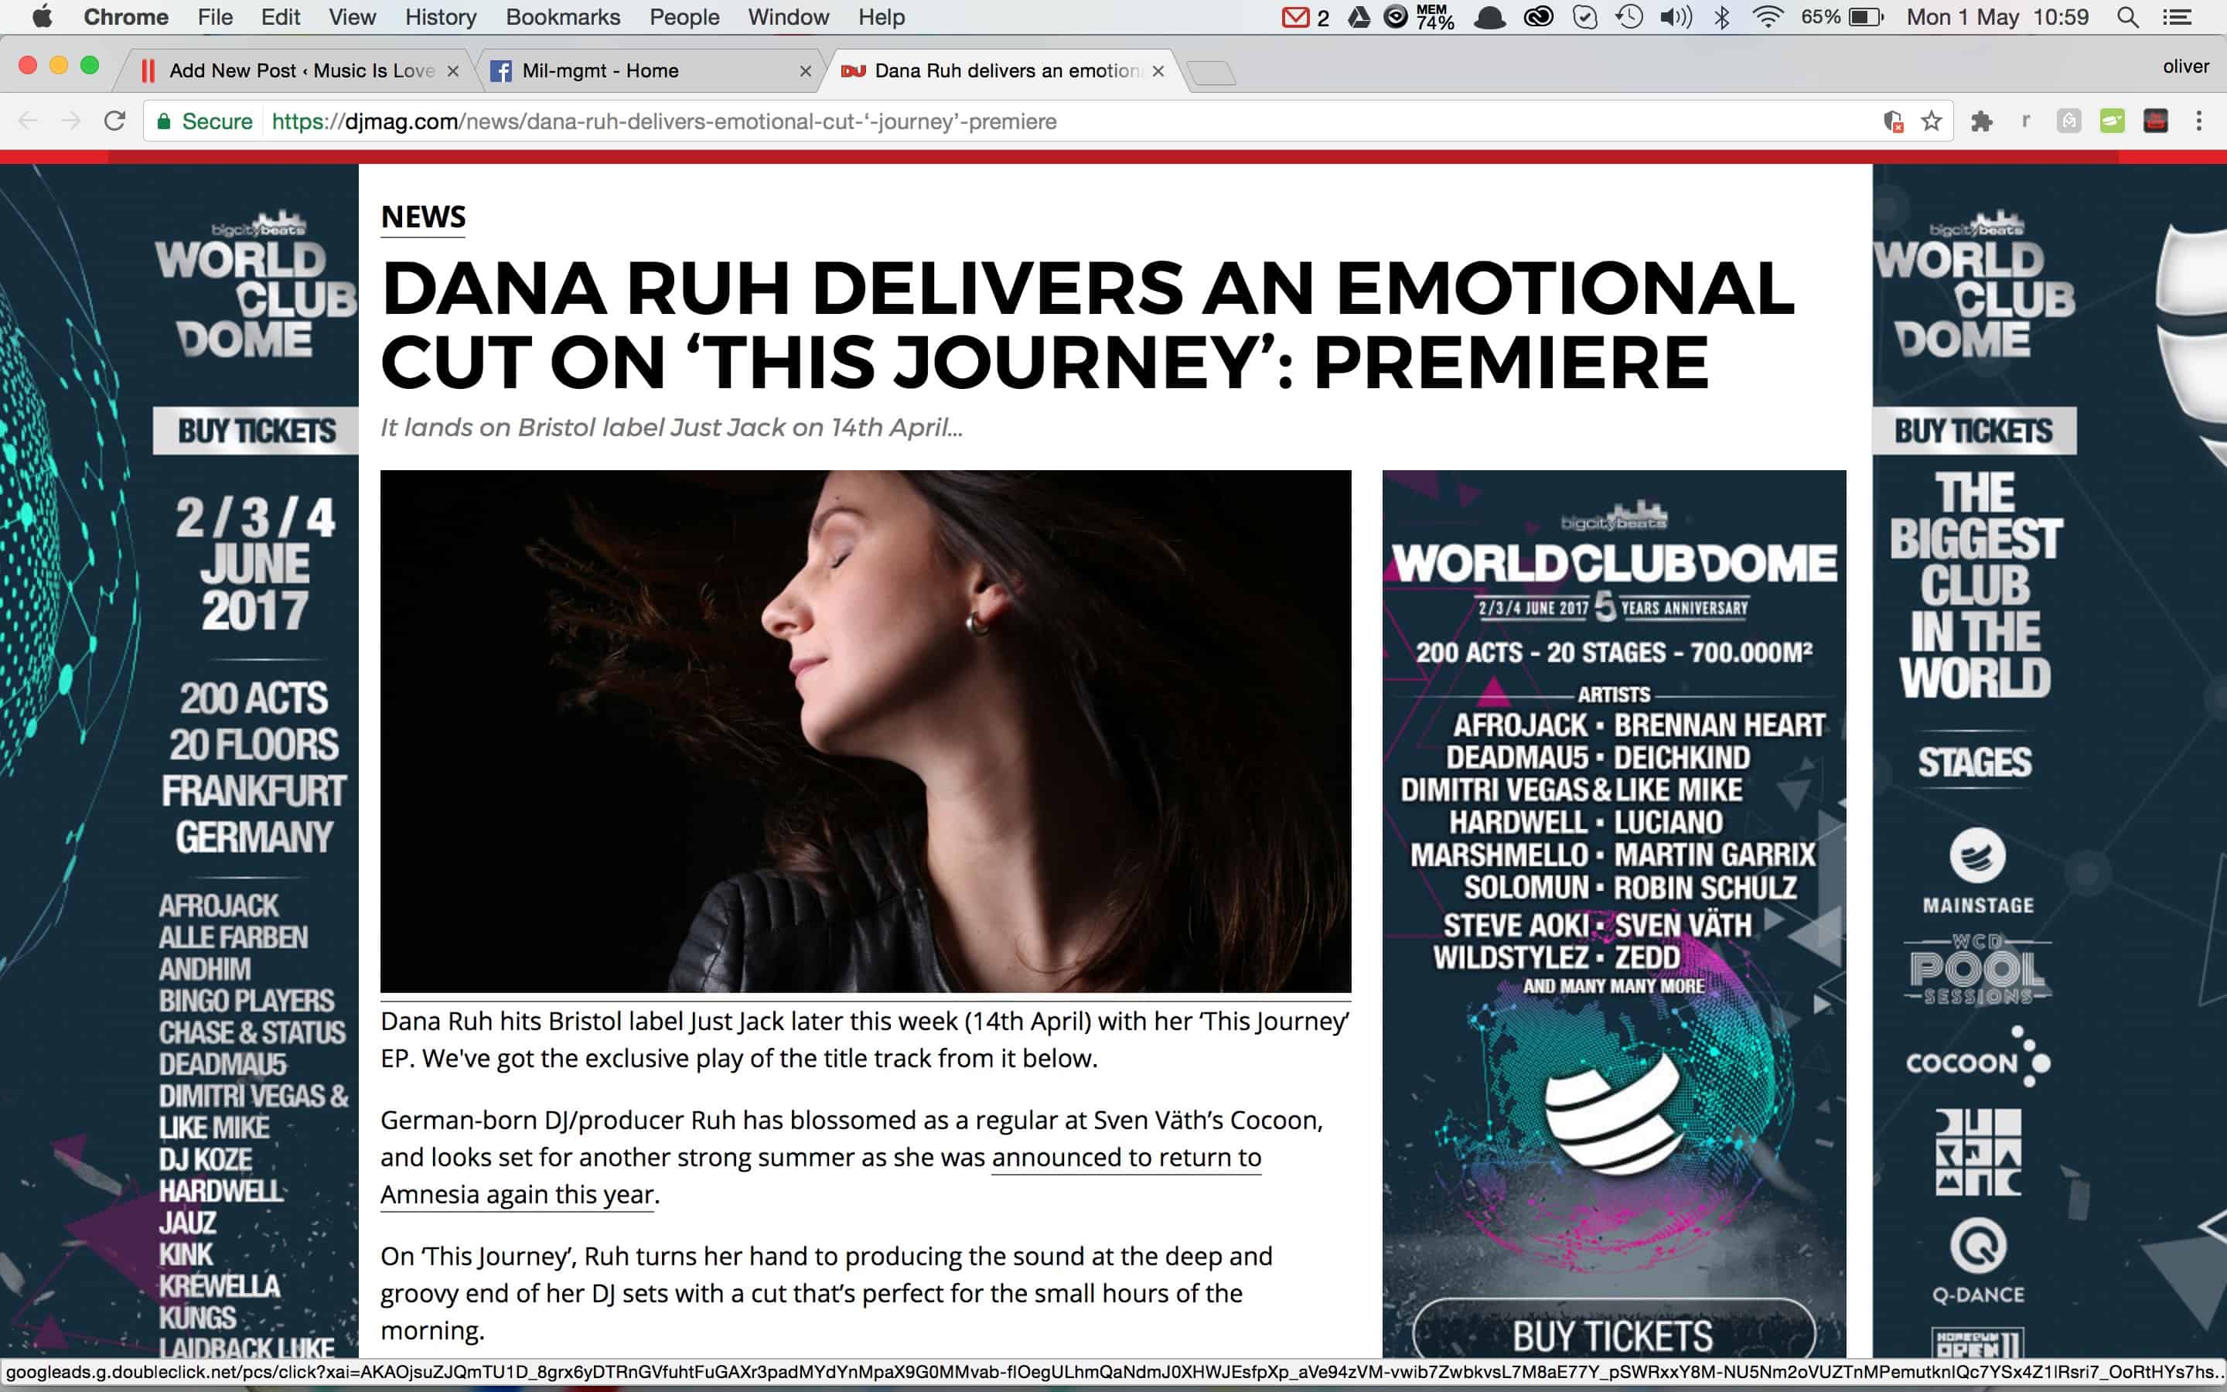Open the volume control icon
This screenshot has width=2227, height=1392.
[1676, 16]
